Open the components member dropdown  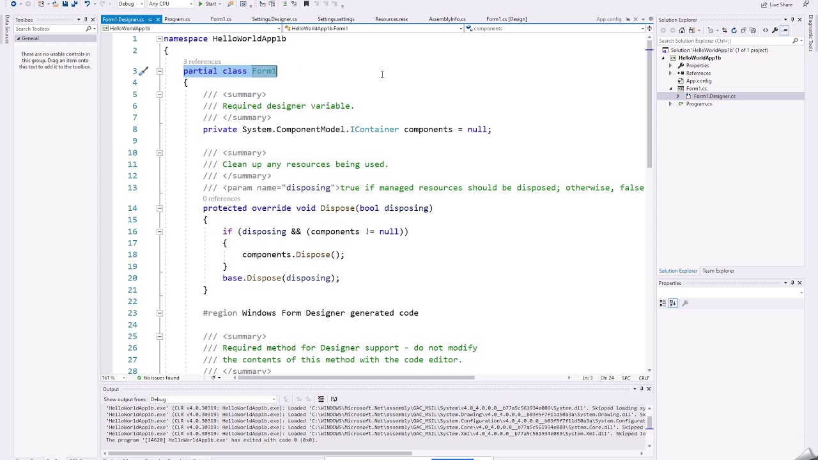pyautogui.click(x=555, y=28)
